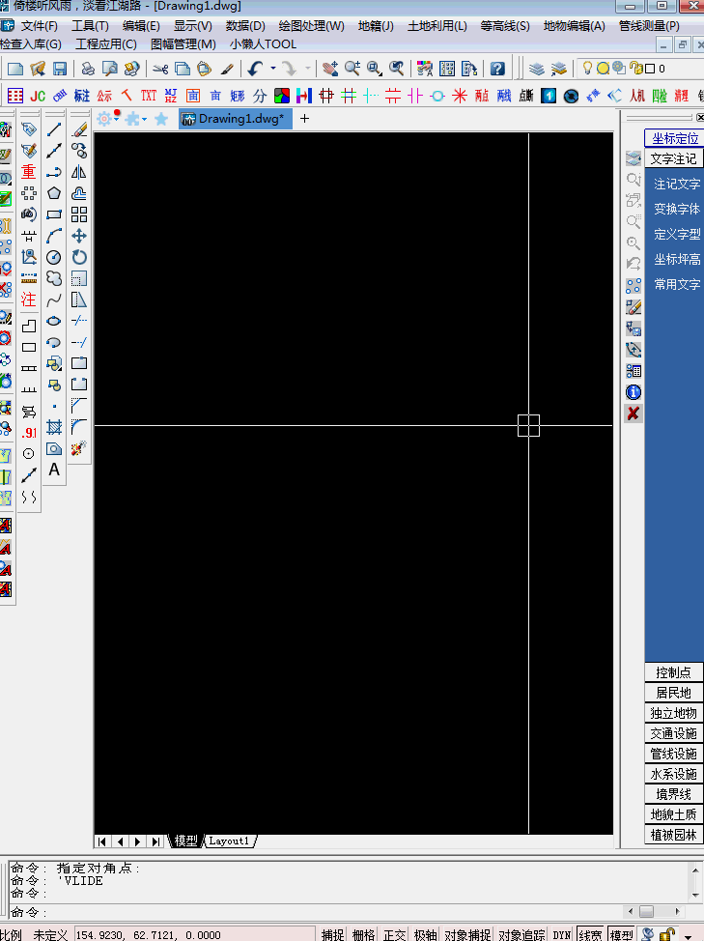Select the Array tool
The height and width of the screenshot is (941, 704).
(79, 214)
